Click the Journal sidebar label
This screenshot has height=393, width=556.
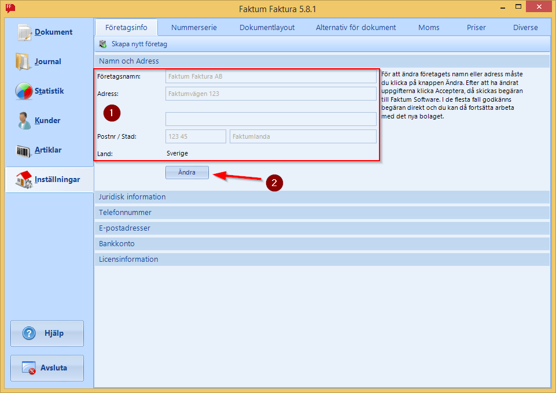tap(48, 62)
